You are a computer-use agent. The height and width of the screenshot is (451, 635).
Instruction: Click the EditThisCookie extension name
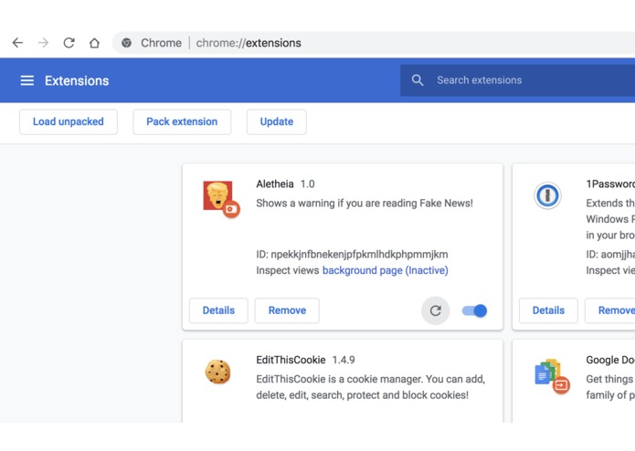point(291,360)
